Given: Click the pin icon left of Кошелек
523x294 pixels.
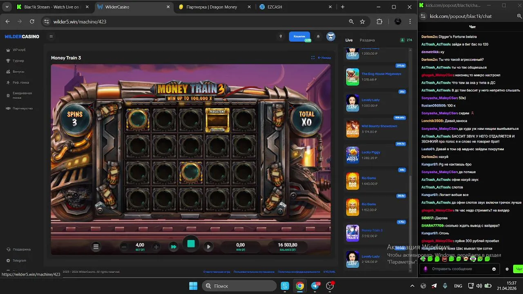Looking at the screenshot, I should point(280,36).
